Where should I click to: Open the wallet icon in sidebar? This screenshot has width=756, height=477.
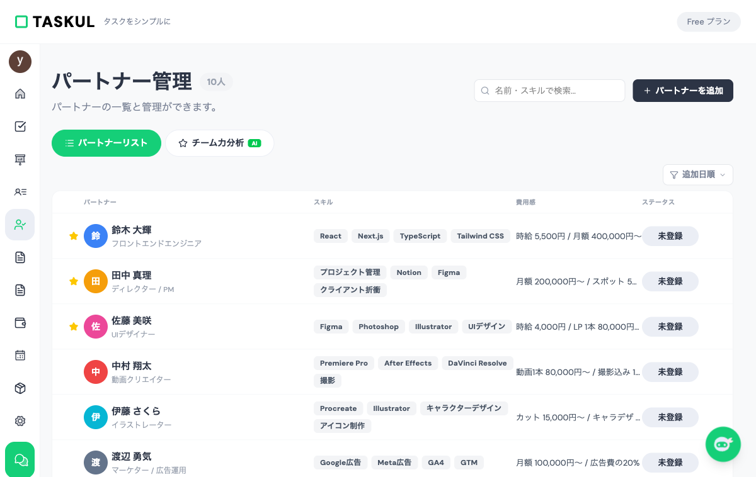coord(20,323)
